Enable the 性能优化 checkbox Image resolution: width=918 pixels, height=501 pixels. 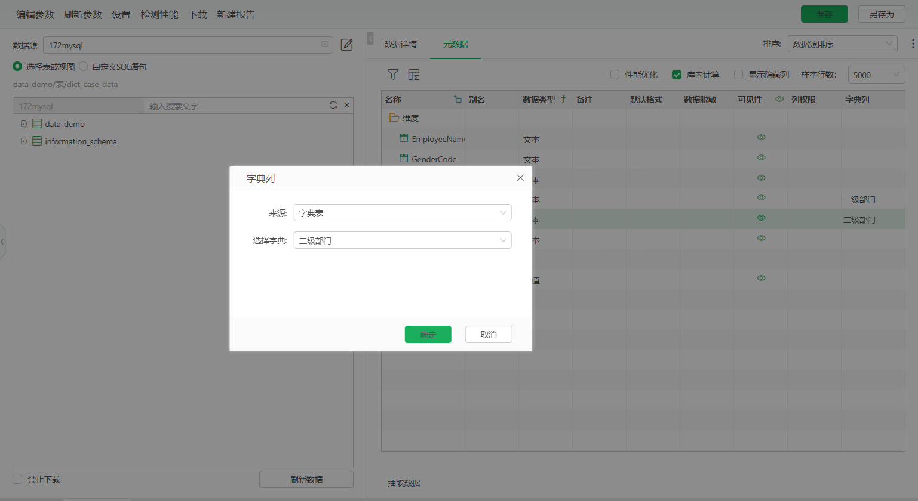pos(615,75)
